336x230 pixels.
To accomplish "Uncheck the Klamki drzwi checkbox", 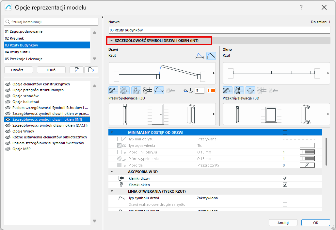I will [x=285, y=178].
